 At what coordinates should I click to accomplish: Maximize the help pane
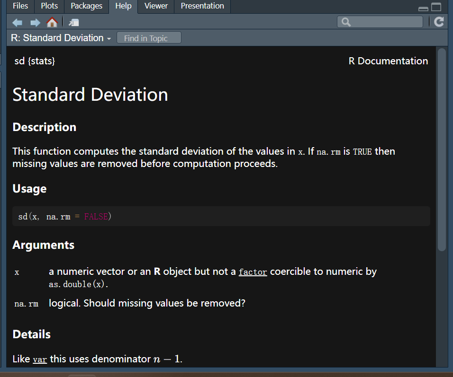pyautogui.click(x=436, y=7)
